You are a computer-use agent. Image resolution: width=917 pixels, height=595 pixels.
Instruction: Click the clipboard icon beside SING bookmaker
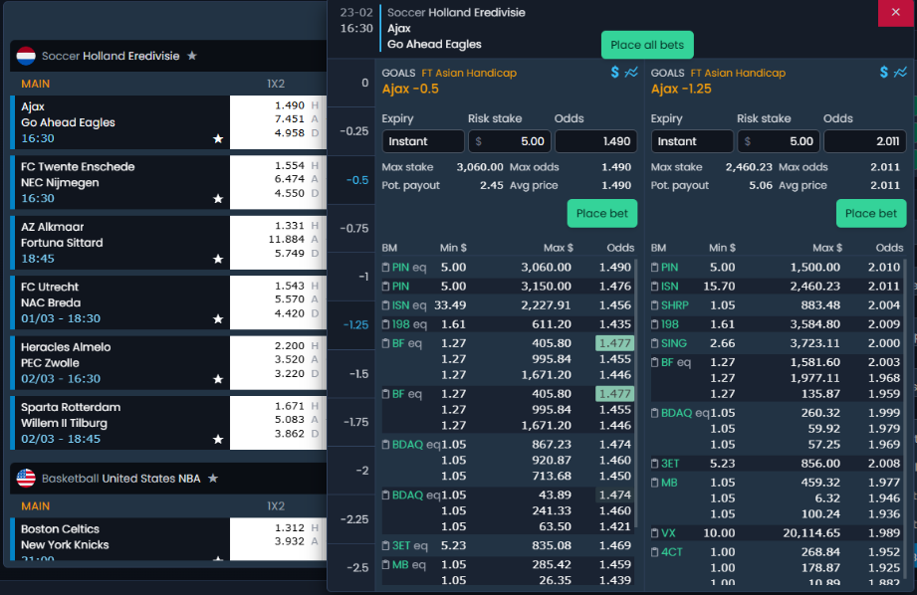pos(655,343)
